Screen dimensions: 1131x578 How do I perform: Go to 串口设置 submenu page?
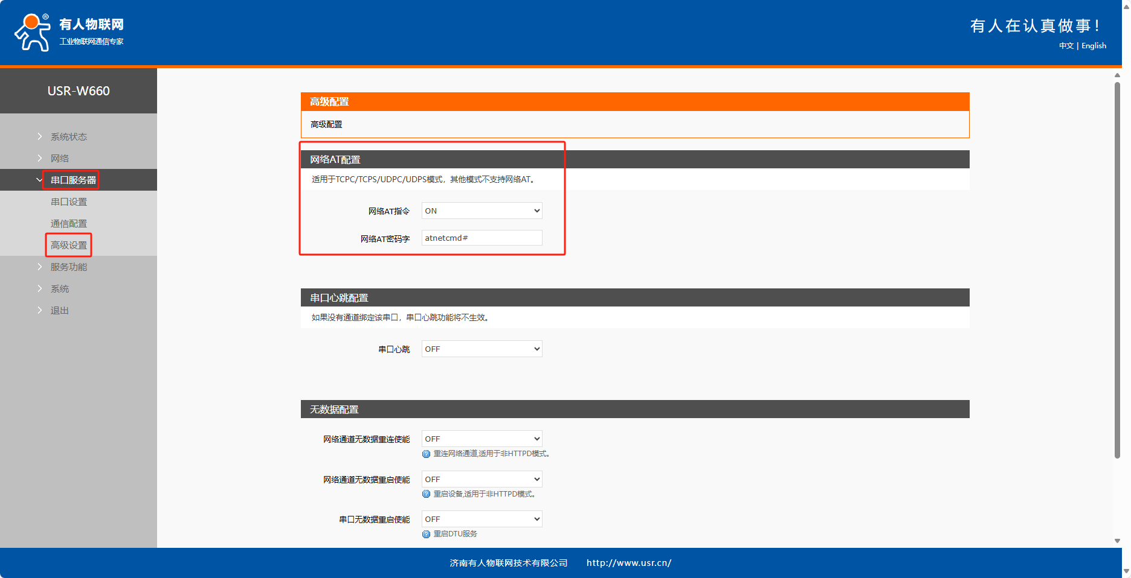click(68, 202)
